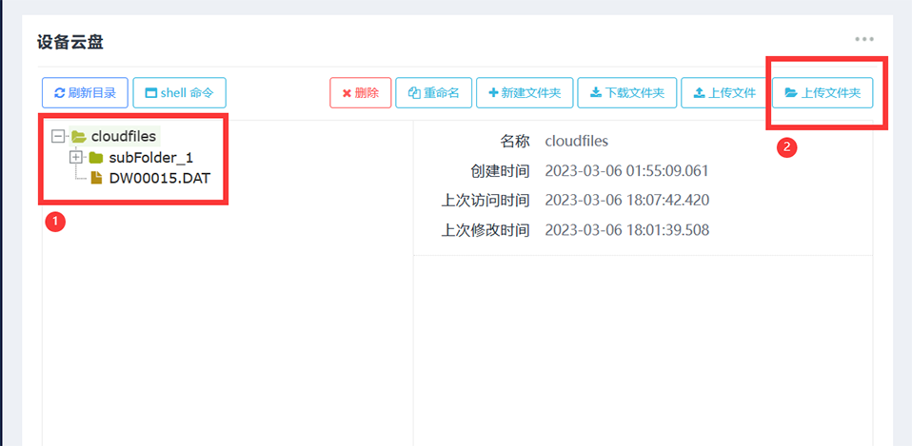This screenshot has height=446, width=912.
Task: Click the file icon of DW00015.DAT
Action: pos(96,177)
